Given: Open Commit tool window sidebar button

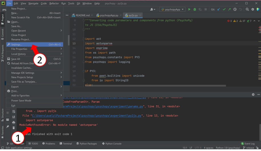Looking at the screenshot, I should tap(3, 34).
